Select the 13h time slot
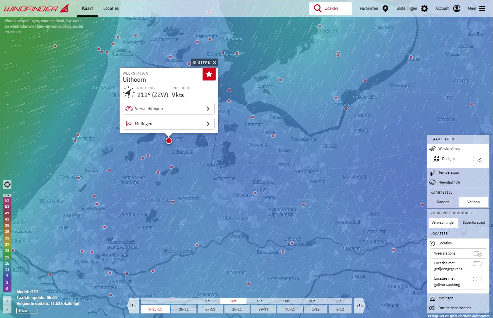 tap(259, 301)
